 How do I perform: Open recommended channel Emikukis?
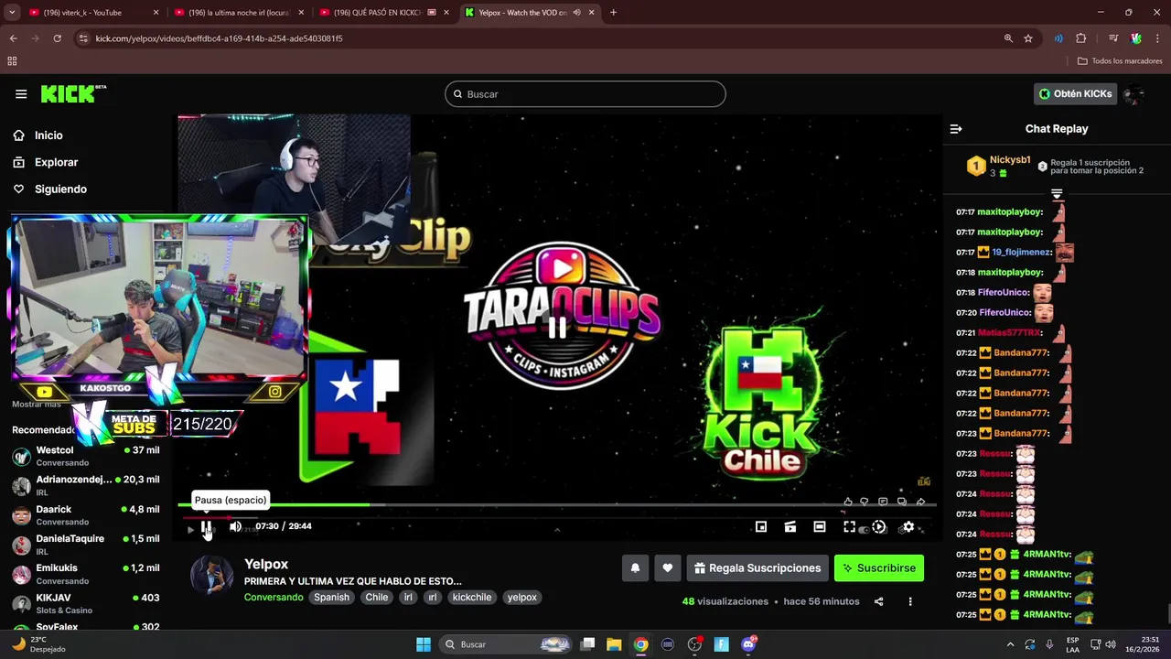pyautogui.click(x=85, y=573)
